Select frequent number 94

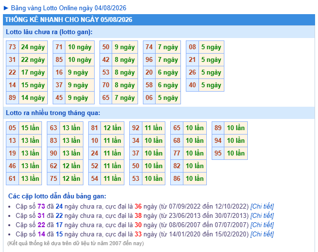(218, 140)
